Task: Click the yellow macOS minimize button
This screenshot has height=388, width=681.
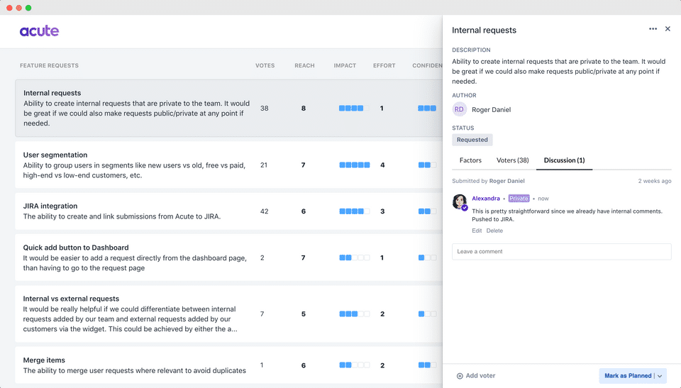Action: click(x=18, y=8)
